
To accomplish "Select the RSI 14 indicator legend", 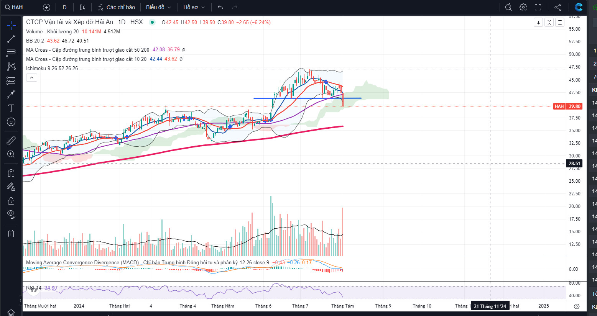I will tap(34, 288).
